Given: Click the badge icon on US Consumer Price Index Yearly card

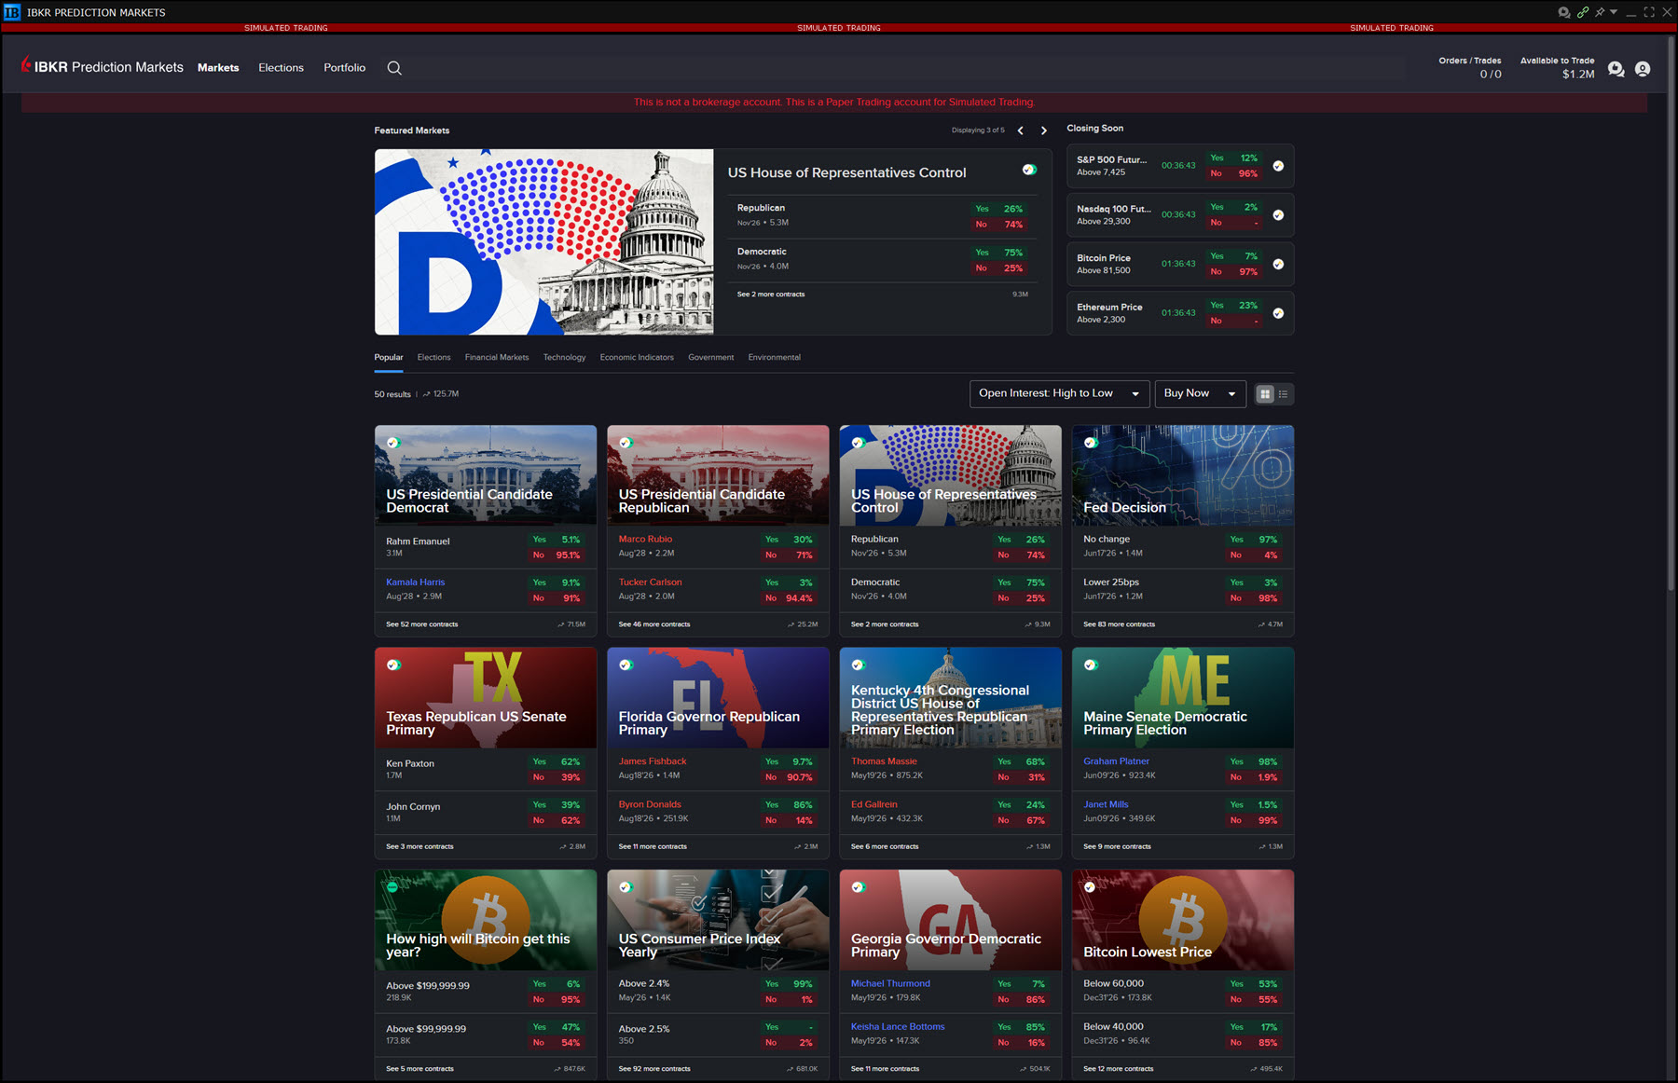Looking at the screenshot, I should pos(626,887).
